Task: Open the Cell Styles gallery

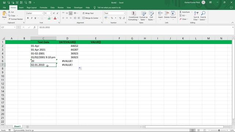Action: [x=151, y=16]
